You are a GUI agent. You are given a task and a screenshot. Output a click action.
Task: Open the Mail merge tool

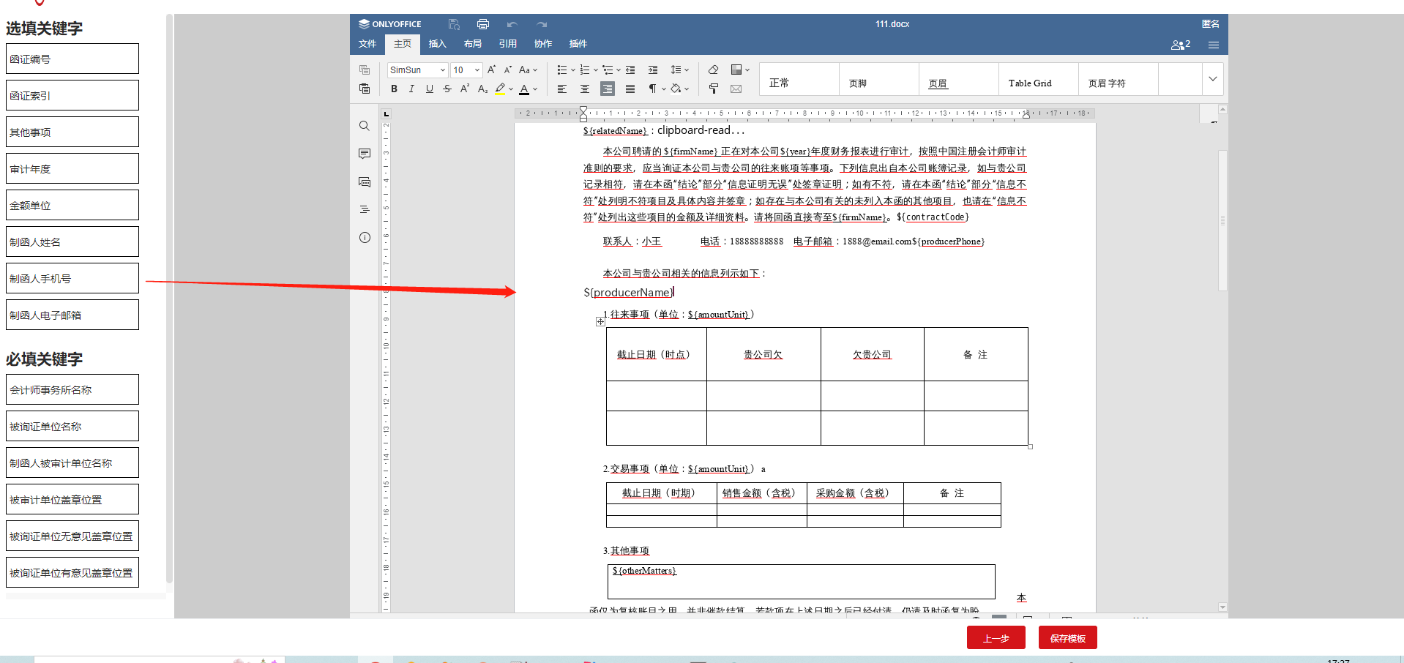coord(736,89)
